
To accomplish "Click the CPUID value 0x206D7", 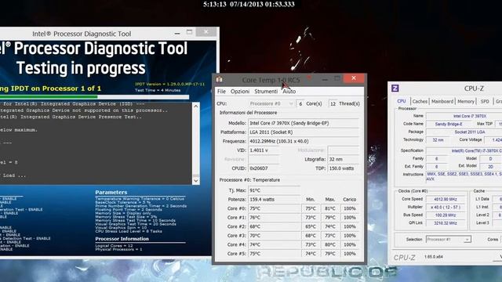I will 264,168.
